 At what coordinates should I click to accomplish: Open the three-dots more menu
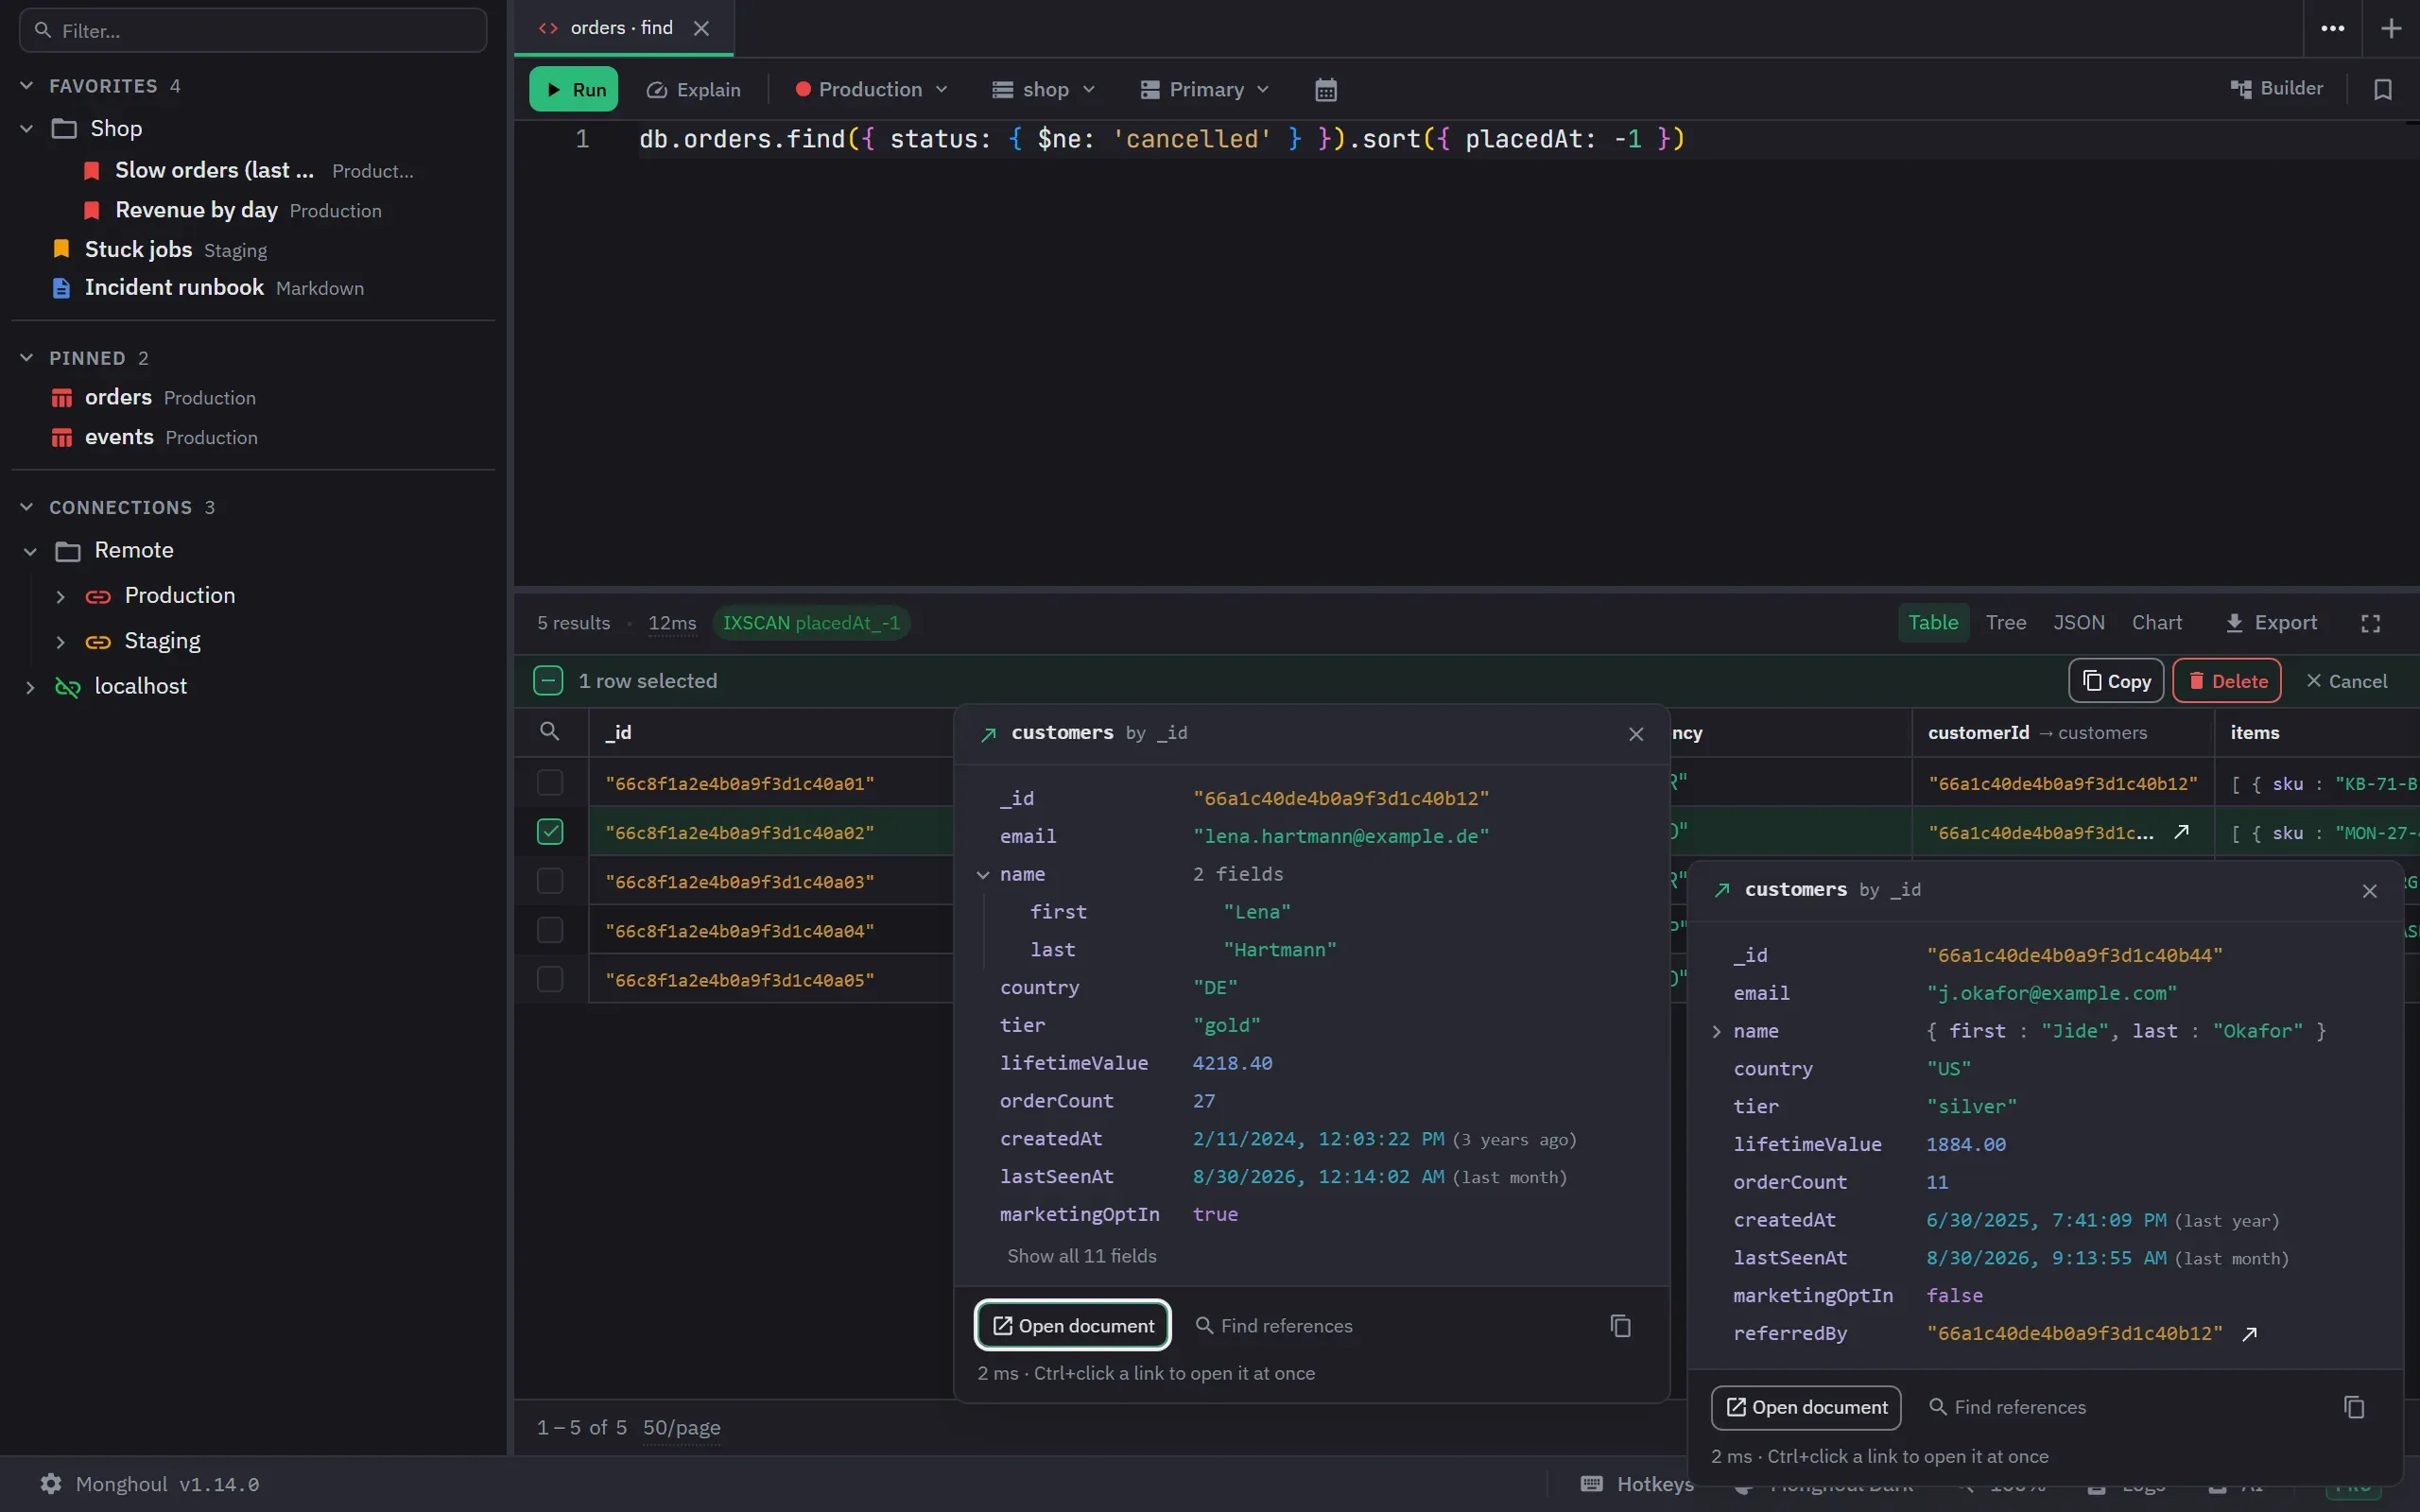tap(2333, 28)
